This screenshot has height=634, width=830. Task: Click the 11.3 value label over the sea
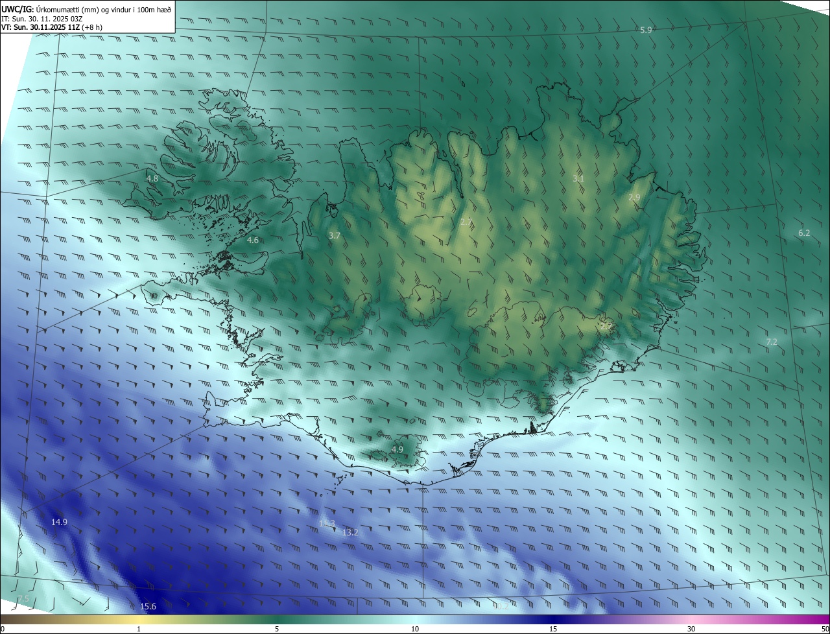[x=327, y=523]
